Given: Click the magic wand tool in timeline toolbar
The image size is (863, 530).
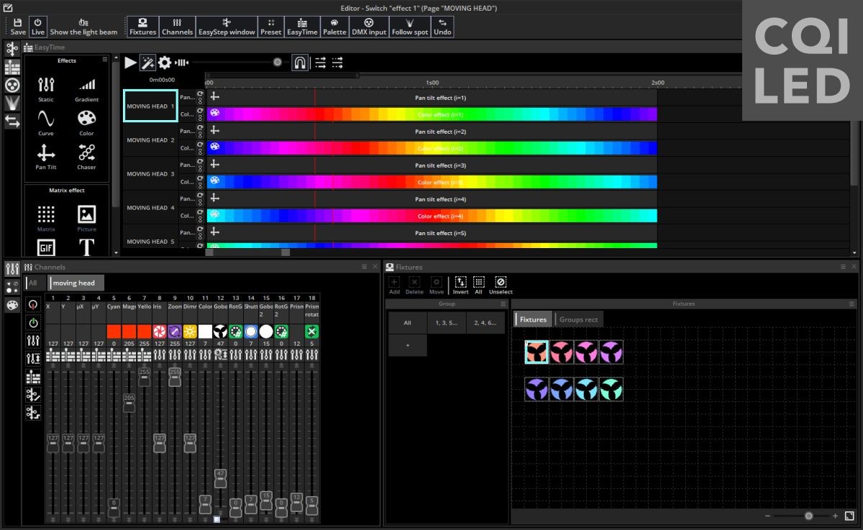Looking at the screenshot, I should click(147, 63).
